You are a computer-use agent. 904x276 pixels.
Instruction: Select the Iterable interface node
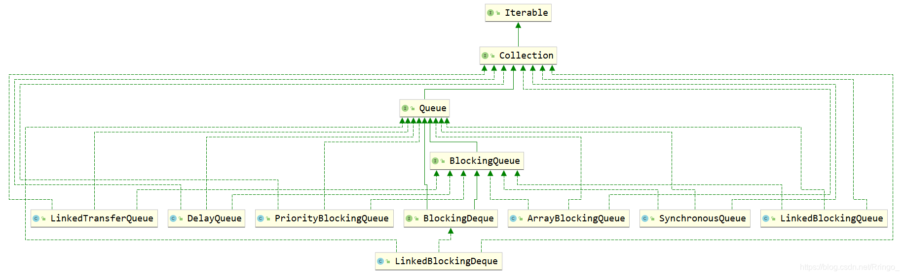pos(518,13)
